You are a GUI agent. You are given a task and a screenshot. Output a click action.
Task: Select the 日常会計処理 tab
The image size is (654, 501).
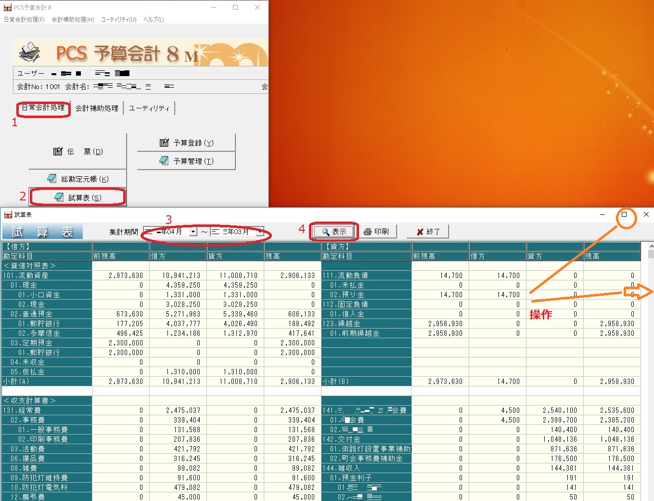click(x=43, y=108)
